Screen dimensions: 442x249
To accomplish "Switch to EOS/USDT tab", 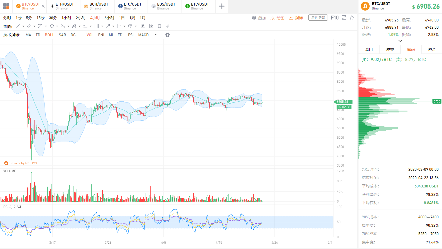I will [164, 6].
